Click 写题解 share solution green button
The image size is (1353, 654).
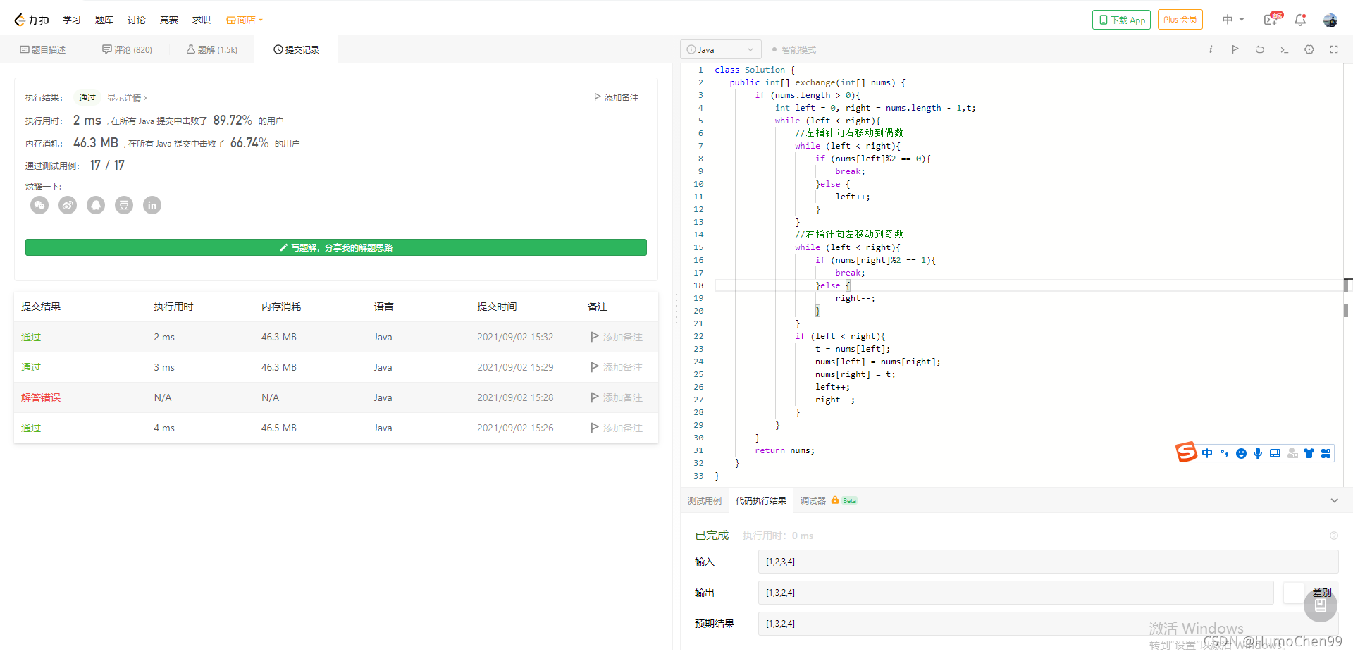tap(336, 247)
